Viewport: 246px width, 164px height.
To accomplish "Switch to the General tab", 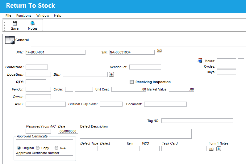I will coord(17,40).
